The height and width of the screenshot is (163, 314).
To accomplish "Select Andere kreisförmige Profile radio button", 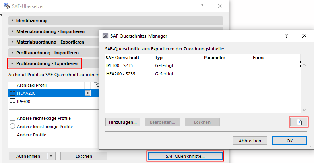I will tap(12, 127).
